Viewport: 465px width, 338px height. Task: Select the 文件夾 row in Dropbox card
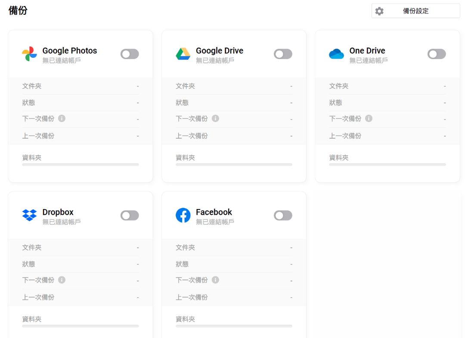click(81, 247)
